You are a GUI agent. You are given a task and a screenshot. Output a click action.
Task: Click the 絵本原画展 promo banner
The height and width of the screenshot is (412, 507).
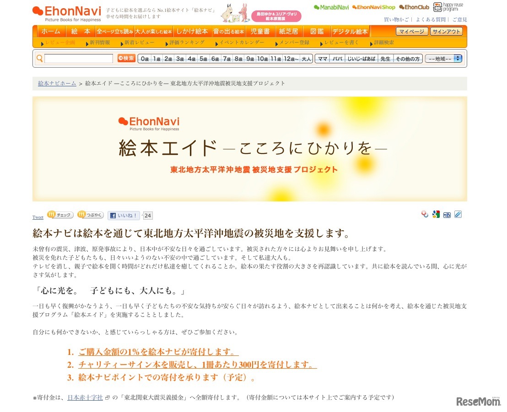[x=261, y=14]
